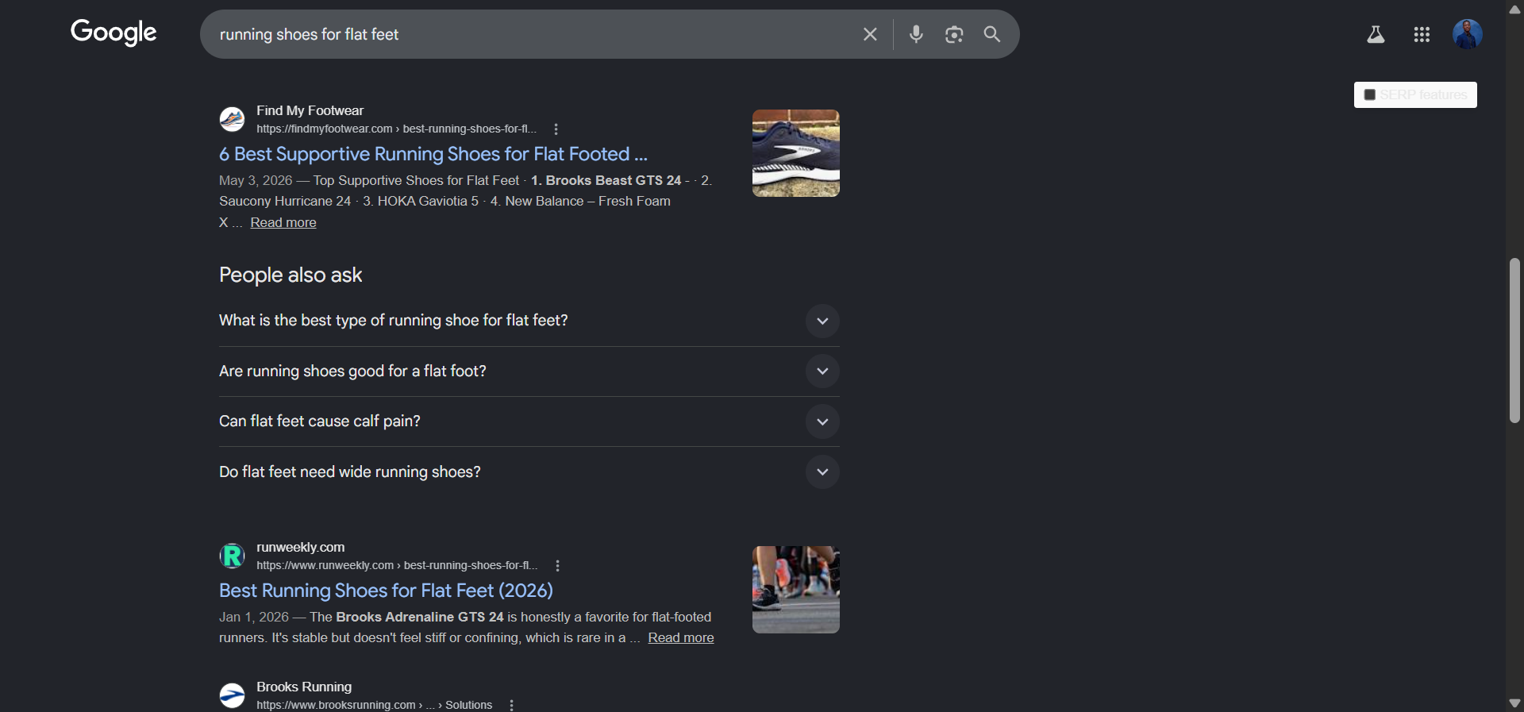Open "6 Best Supportive Running Shoes for Flat Footed" result
Viewport: 1524px width, 712px height.
(x=433, y=154)
